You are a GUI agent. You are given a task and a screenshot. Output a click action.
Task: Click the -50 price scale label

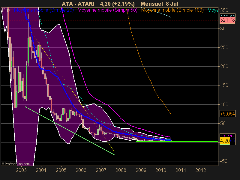coord(223,161)
